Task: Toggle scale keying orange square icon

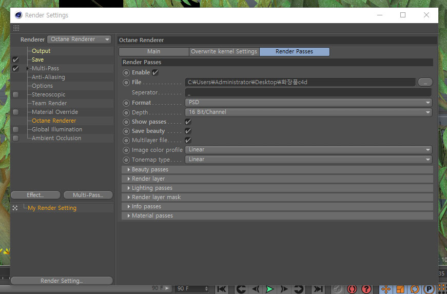Action: click(400, 289)
